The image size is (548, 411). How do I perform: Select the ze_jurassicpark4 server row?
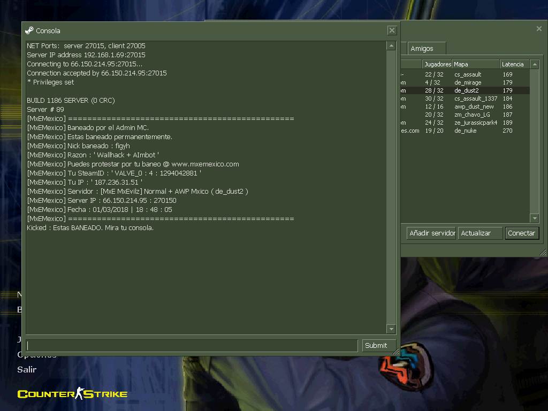pyautogui.click(x=465, y=123)
